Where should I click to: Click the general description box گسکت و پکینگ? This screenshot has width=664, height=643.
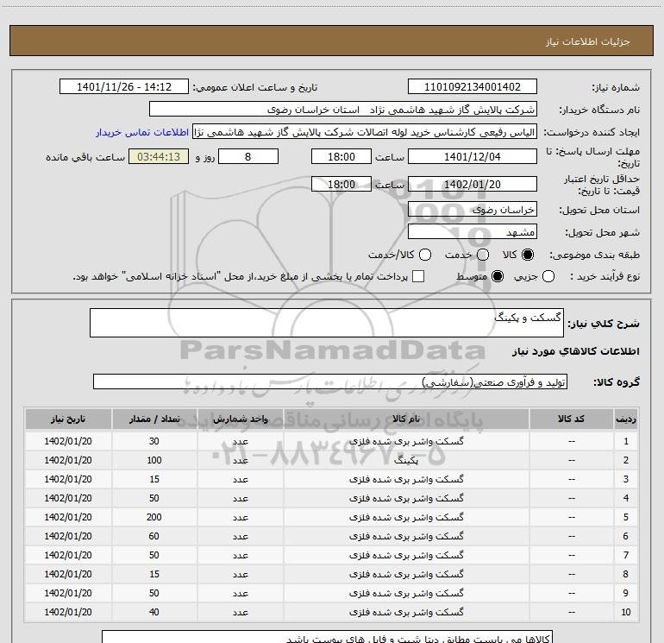327,323
